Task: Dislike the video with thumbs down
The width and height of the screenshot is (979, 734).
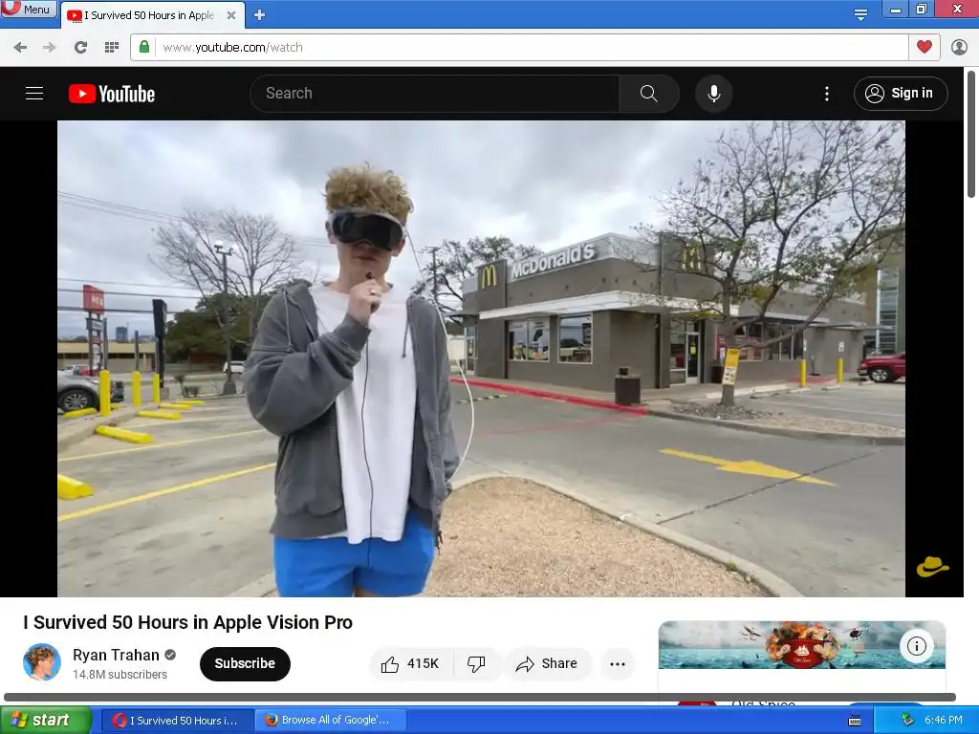Action: click(x=476, y=663)
